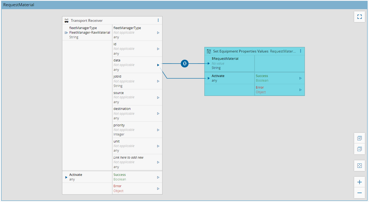Zoom in with the plus button

359,182
